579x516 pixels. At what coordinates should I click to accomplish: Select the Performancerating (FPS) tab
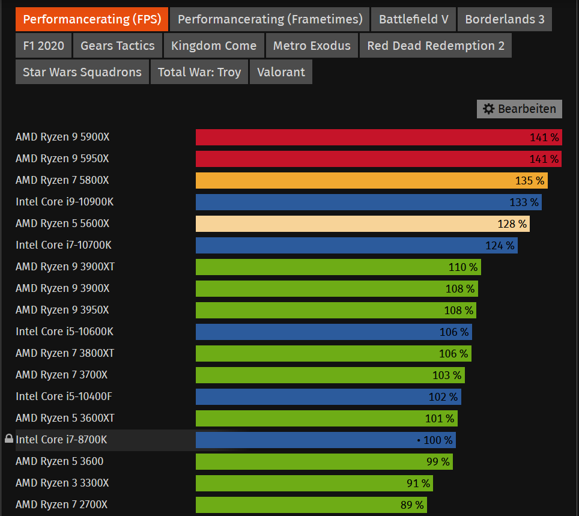click(x=91, y=19)
